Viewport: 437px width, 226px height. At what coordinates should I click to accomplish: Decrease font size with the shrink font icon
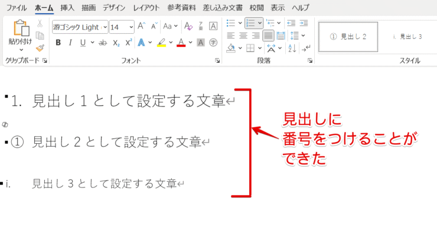pyautogui.click(x=154, y=26)
